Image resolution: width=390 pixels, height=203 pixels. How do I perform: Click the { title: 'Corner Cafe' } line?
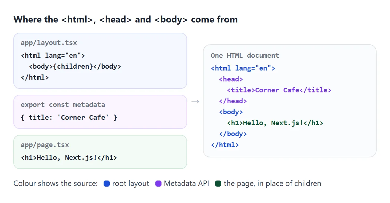(x=69, y=118)
